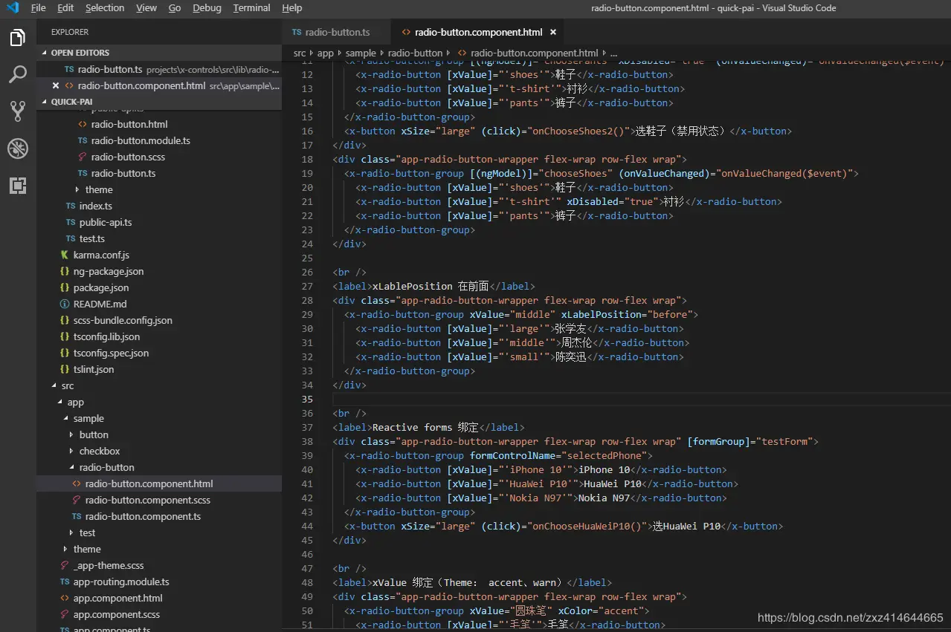Image resolution: width=951 pixels, height=632 pixels.
Task: Switch to the radio-button.ts tab
Action: point(336,33)
